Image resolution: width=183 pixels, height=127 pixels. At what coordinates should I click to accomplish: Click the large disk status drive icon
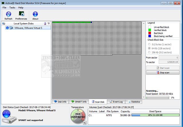pyautogui.click(x=9, y=117)
